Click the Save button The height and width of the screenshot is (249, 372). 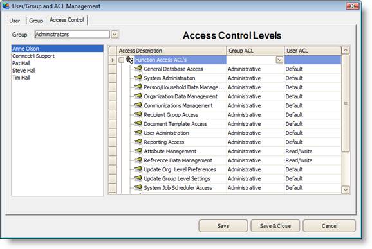click(223, 226)
